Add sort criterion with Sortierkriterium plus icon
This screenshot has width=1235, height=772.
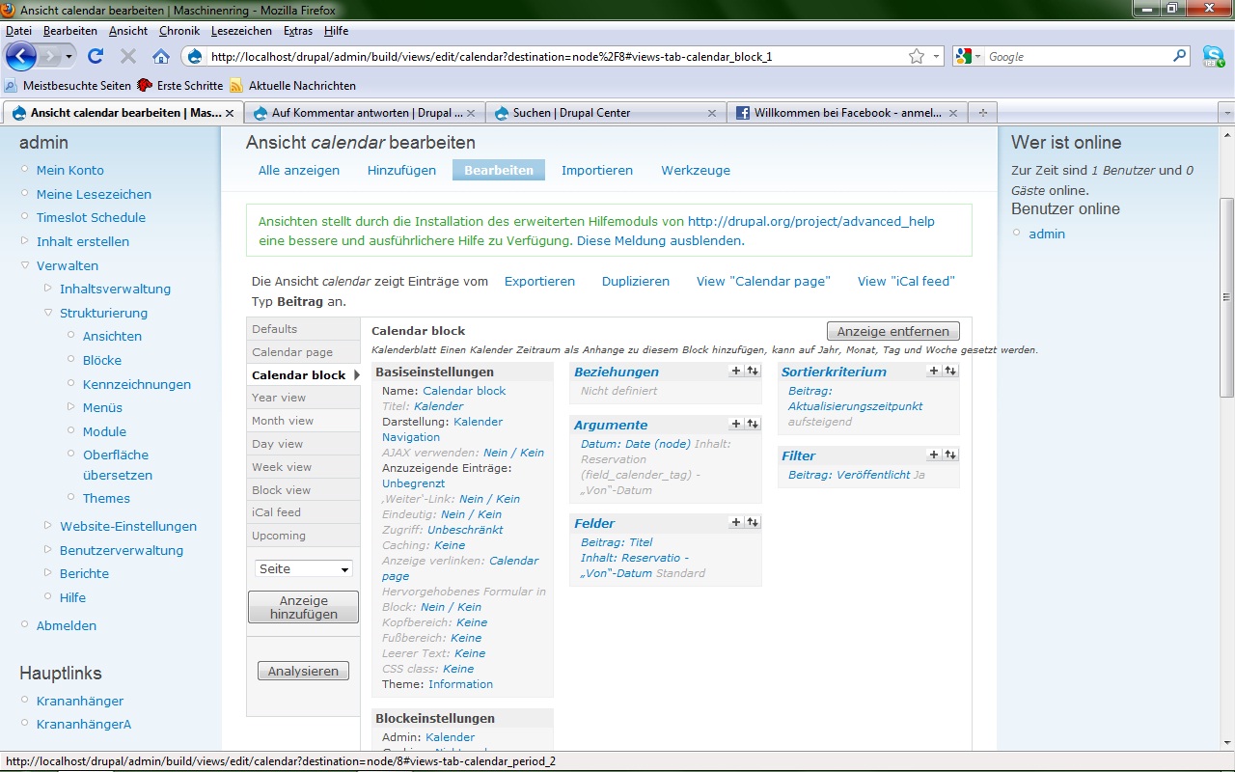tap(933, 371)
